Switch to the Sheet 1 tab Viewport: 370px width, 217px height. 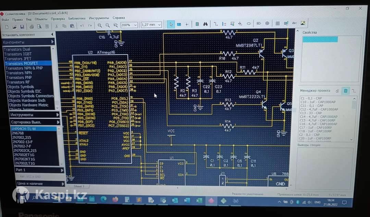[79, 186]
